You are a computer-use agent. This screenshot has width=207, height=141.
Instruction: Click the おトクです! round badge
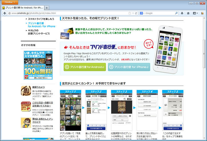(148, 44)
